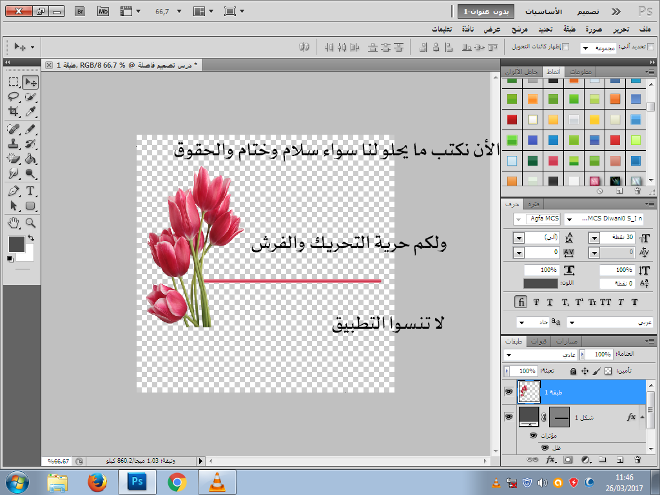Hide the طبقة 1 layer

509,391
